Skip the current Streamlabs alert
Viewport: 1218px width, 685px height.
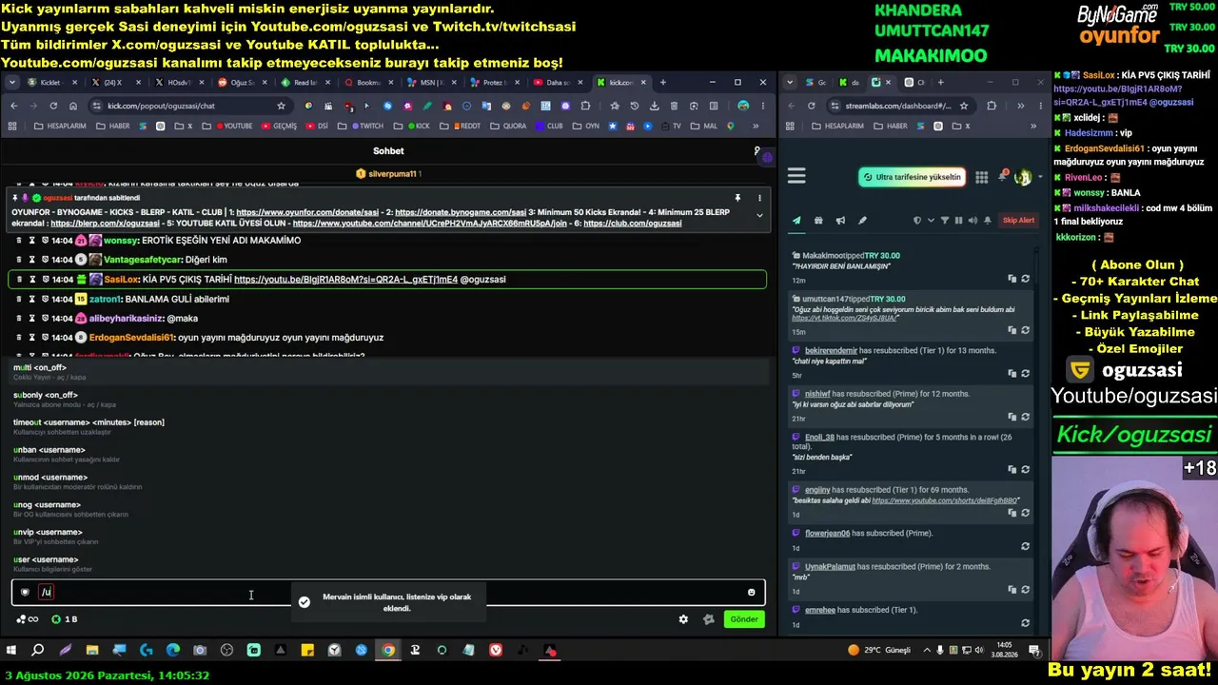1018,221
